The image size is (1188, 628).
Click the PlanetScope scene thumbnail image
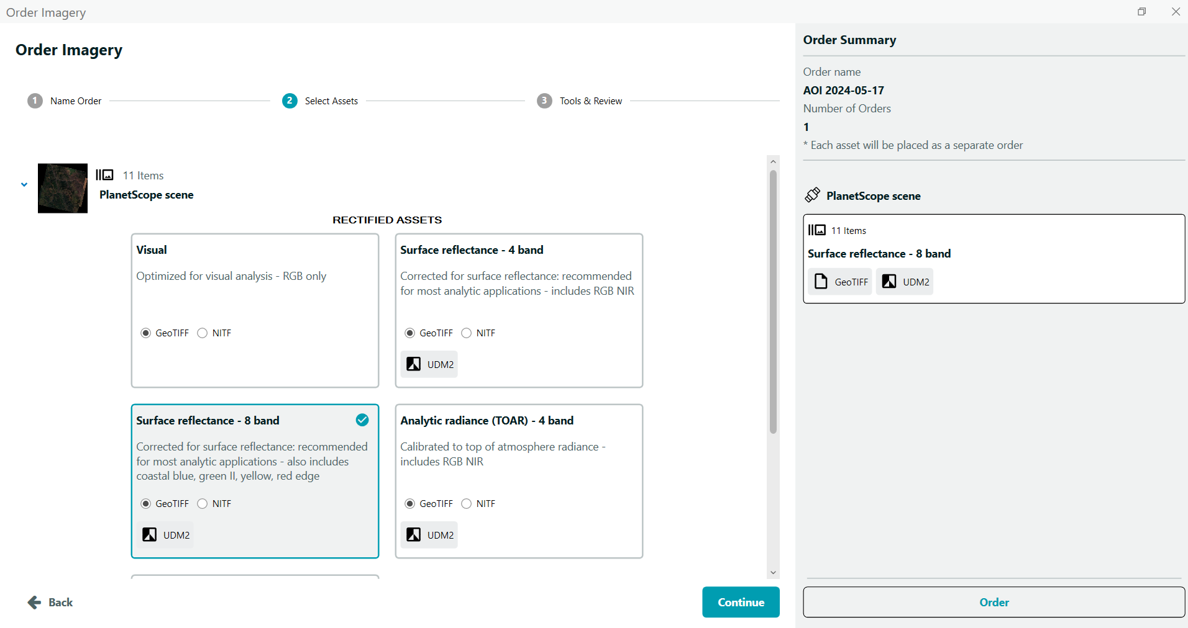pyautogui.click(x=63, y=188)
